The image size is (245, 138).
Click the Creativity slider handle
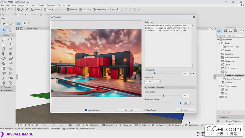click(x=155, y=74)
